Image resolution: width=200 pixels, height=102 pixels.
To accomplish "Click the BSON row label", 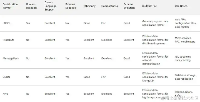I will tap(6, 77).
